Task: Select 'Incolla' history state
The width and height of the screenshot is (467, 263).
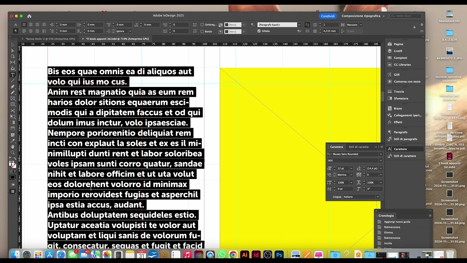Action: (x=388, y=243)
